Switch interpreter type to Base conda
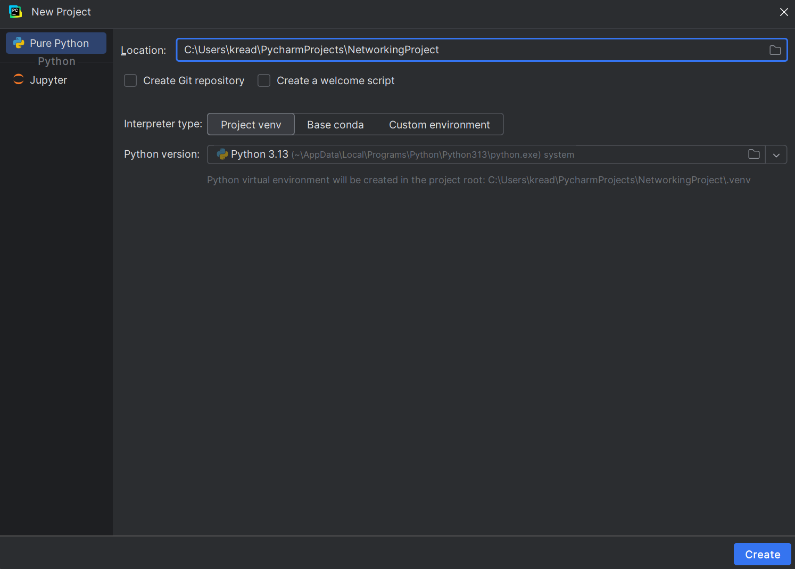 (x=335, y=124)
